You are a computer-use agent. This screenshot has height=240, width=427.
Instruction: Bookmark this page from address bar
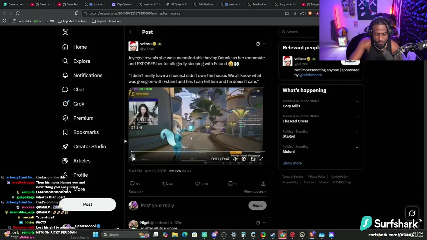pos(77,13)
